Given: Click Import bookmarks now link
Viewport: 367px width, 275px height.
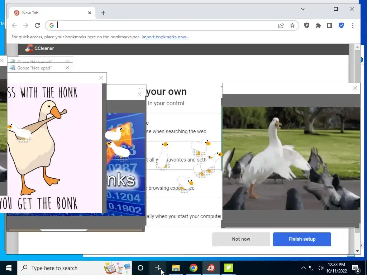Looking at the screenshot, I should tap(165, 37).
